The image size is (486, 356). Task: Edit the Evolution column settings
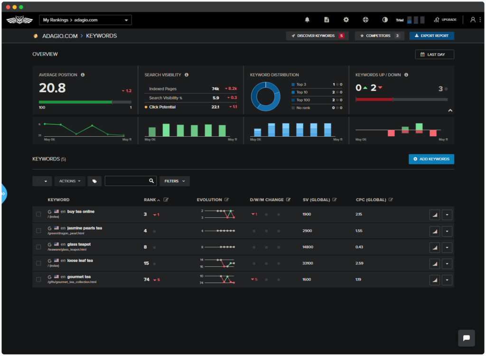tap(226, 200)
